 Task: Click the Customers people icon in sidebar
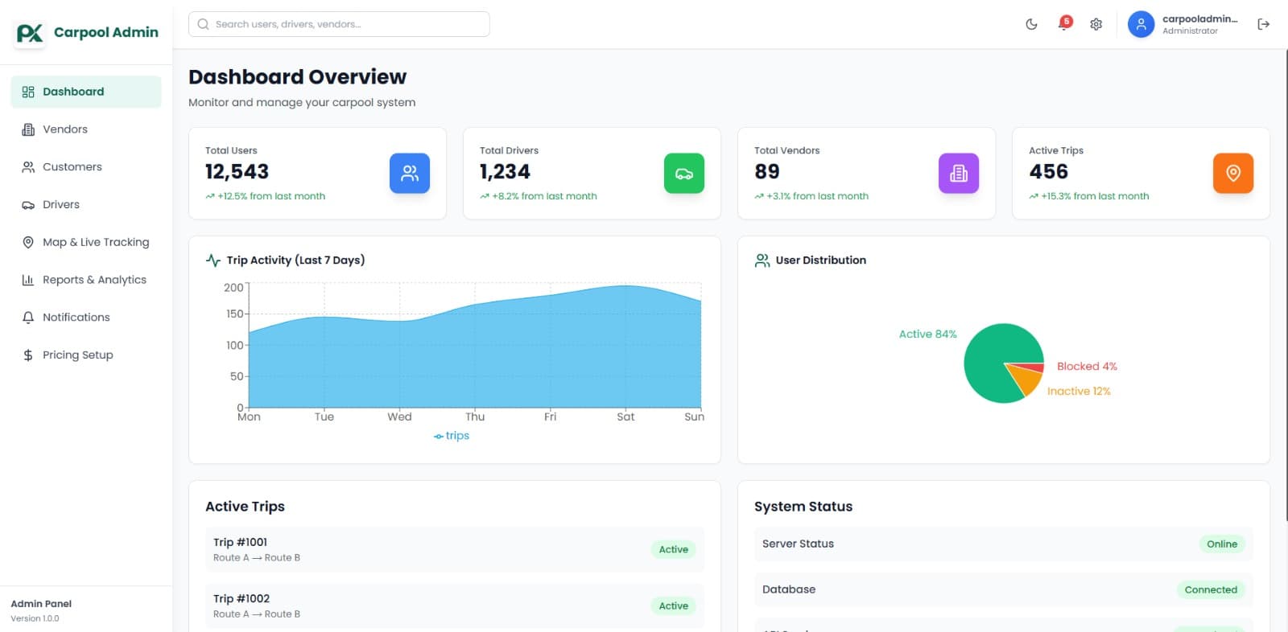[x=28, y=167]
